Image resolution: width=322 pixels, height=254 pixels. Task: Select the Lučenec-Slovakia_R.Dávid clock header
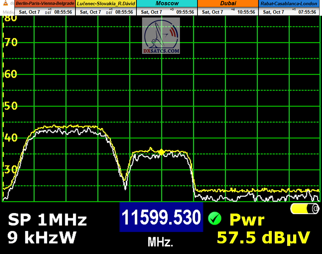pyautogui.click(x=106, y=3)
